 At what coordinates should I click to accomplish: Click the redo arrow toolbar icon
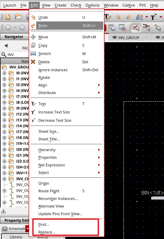click(129, 17)
